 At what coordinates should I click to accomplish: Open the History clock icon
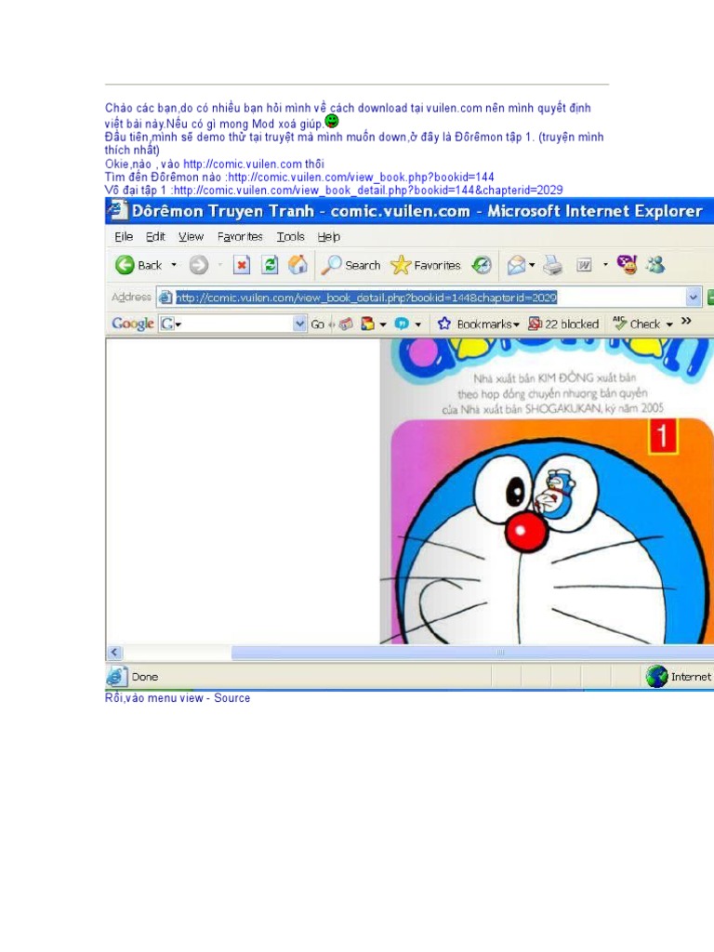tap(482, 265)
